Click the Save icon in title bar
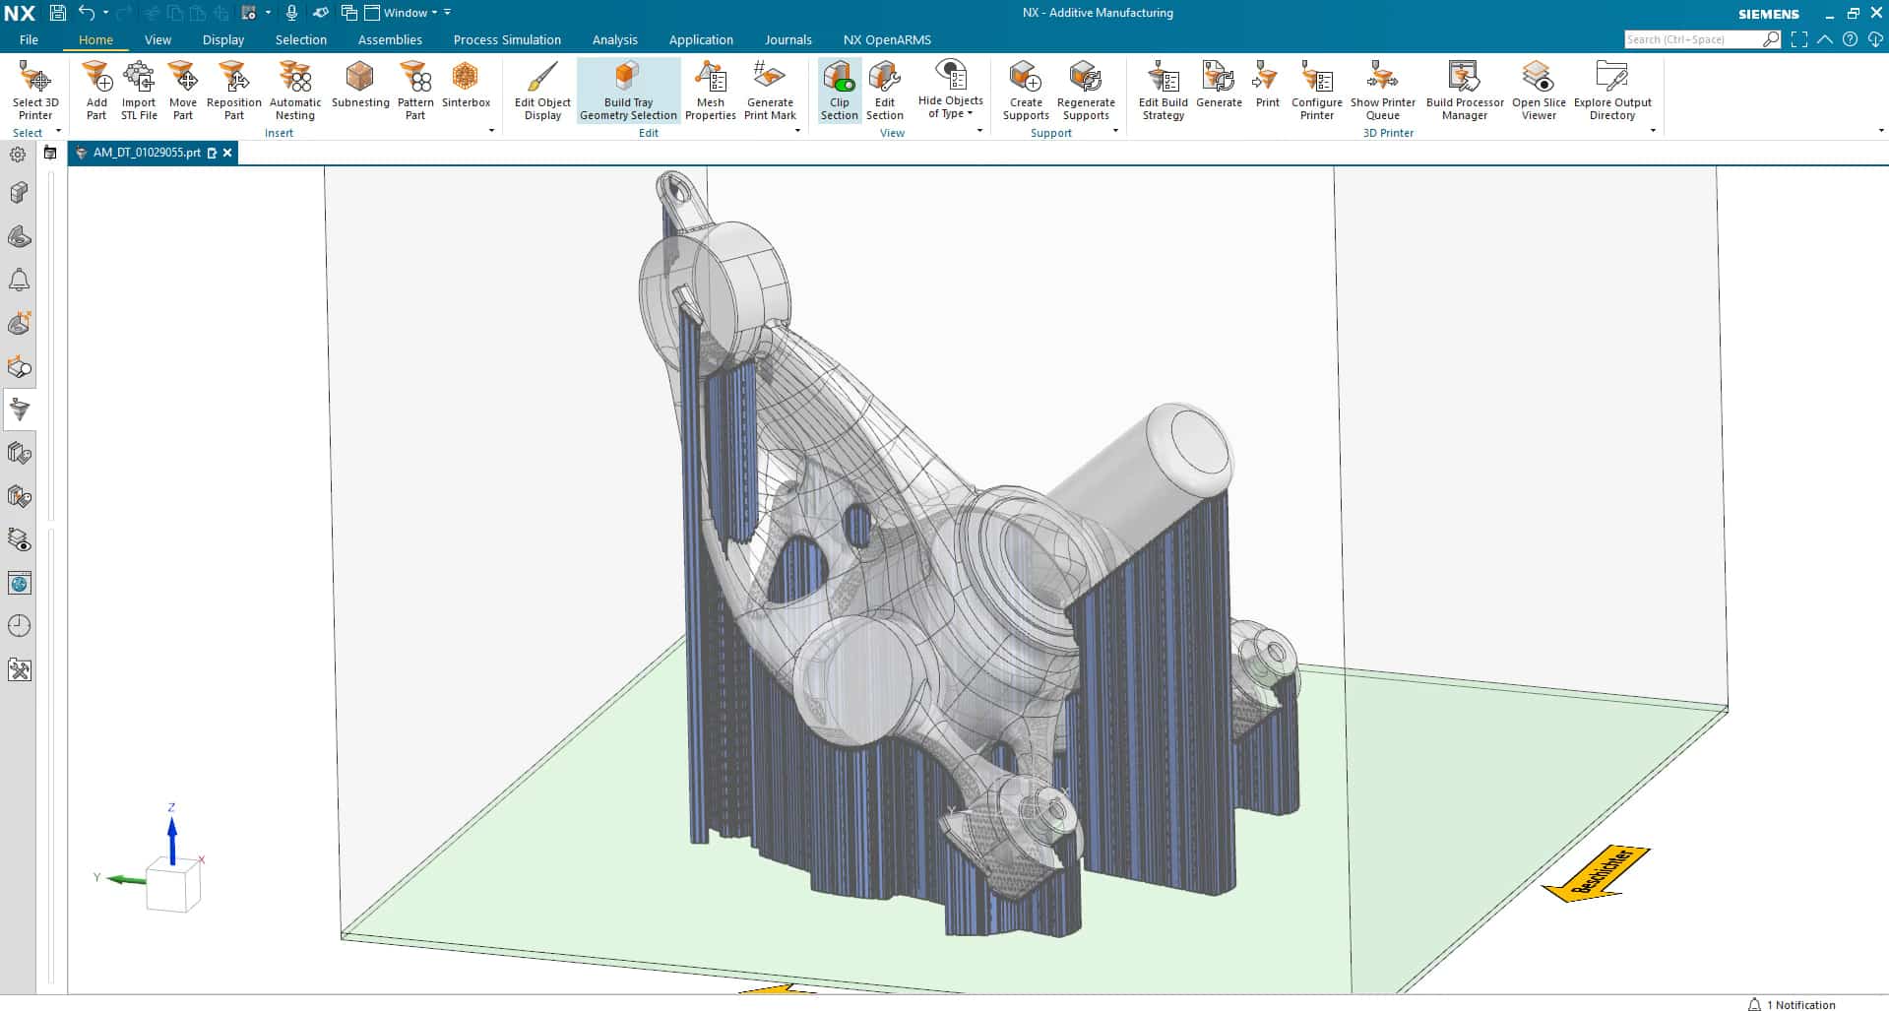Viewport: 1889px width, 1011px height. [57, 13]
